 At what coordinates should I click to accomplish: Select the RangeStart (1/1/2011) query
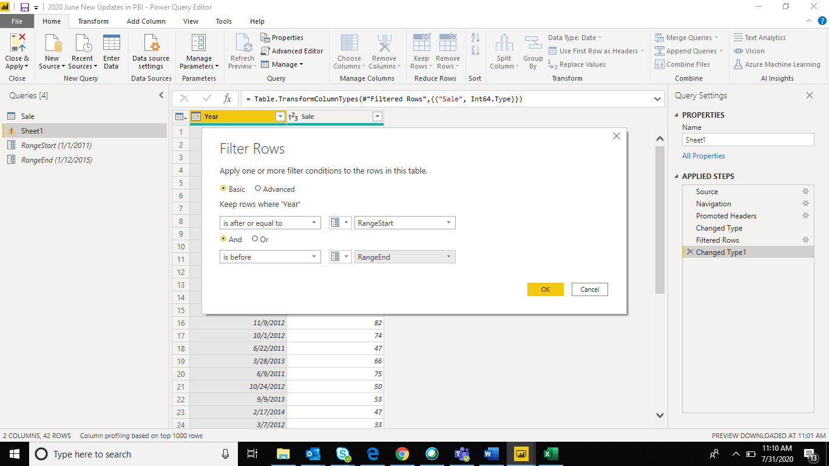pyautogui.click(x=56, y=146)
